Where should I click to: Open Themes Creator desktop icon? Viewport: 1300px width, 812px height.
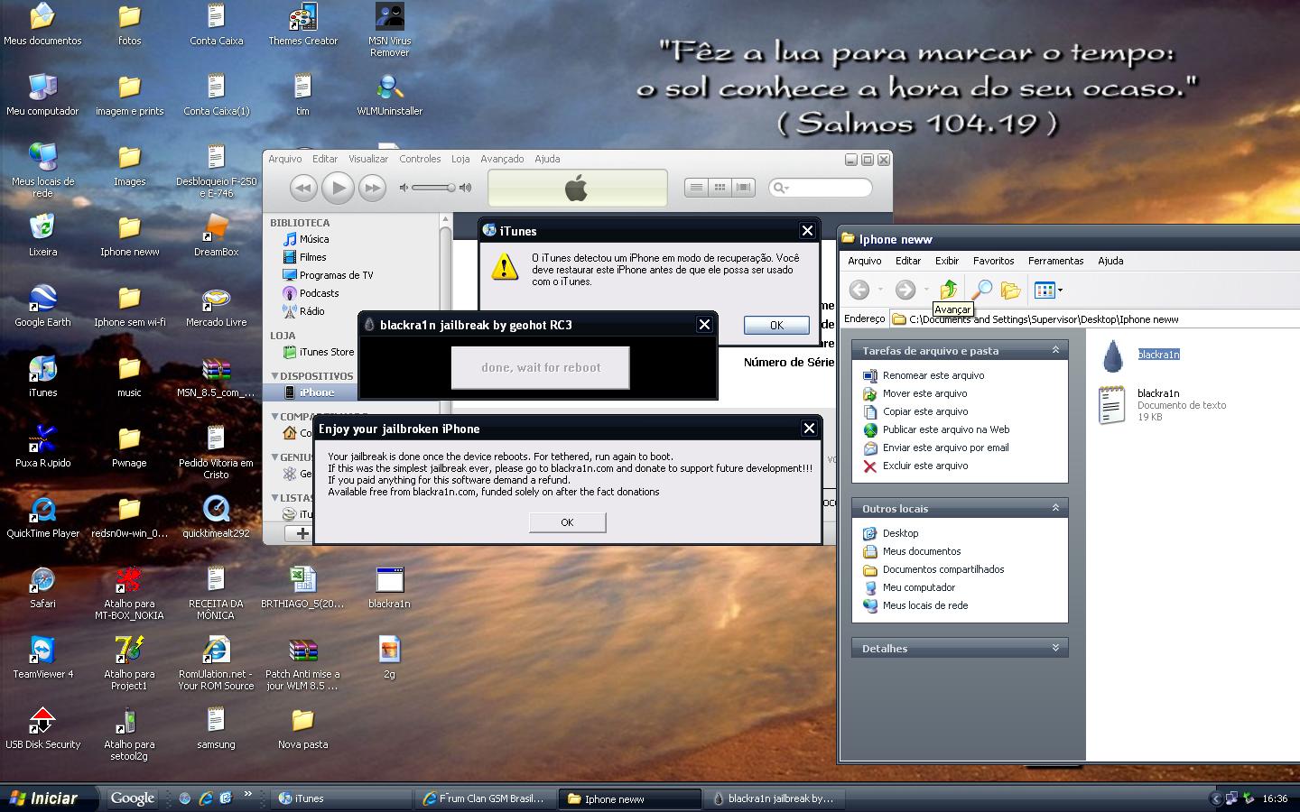click(302, 24)
